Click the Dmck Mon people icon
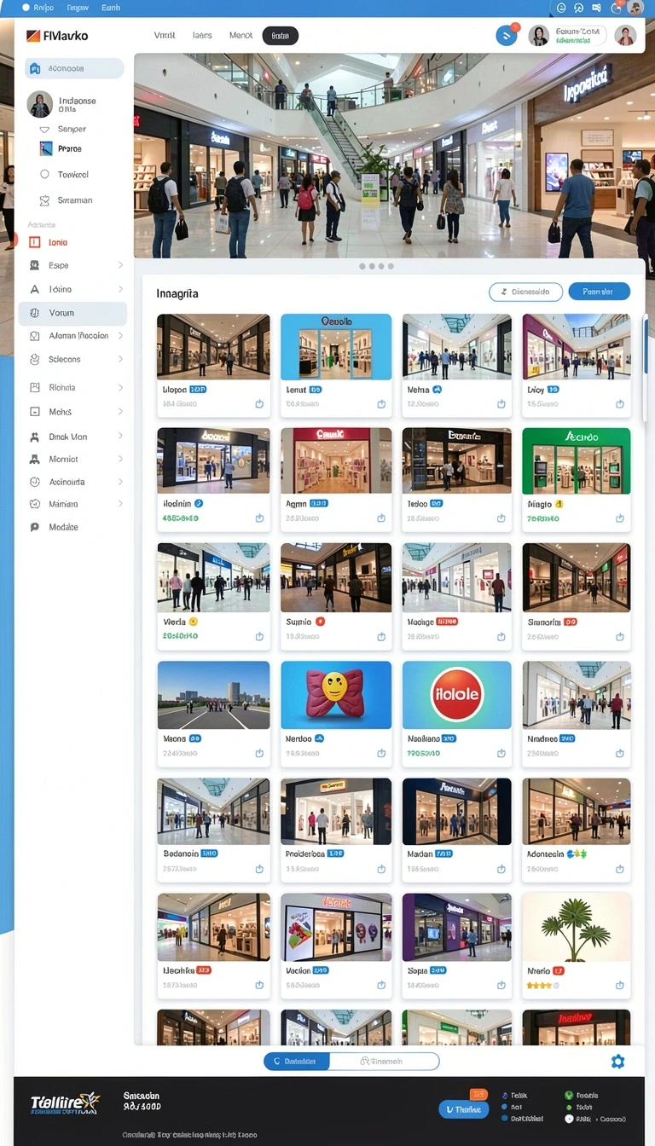The image size is (655, 1146). [x=35, y=437]
